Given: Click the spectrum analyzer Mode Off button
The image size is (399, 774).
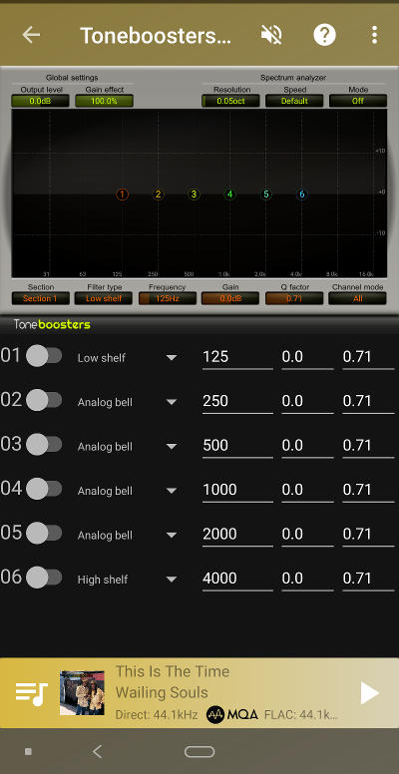Looking at the screenshot, I should coord(358,101).
